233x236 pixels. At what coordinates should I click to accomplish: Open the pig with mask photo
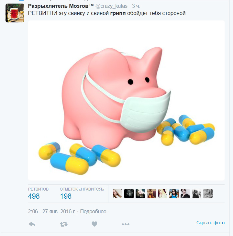click(x=126, y=100)
